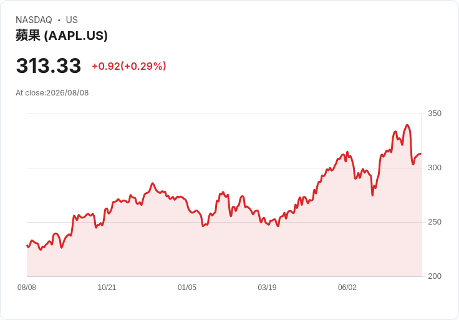Click the At close date text
Screen dimensions: 459x320
[x=52, y=93]
